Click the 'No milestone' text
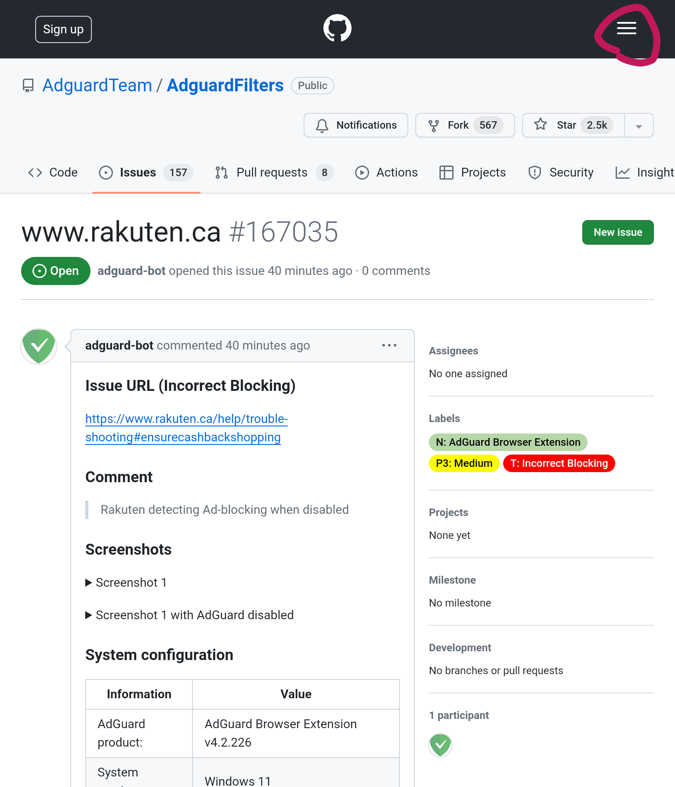The width and height of the screenshot is (675, 787). click(x=460, y=603)
